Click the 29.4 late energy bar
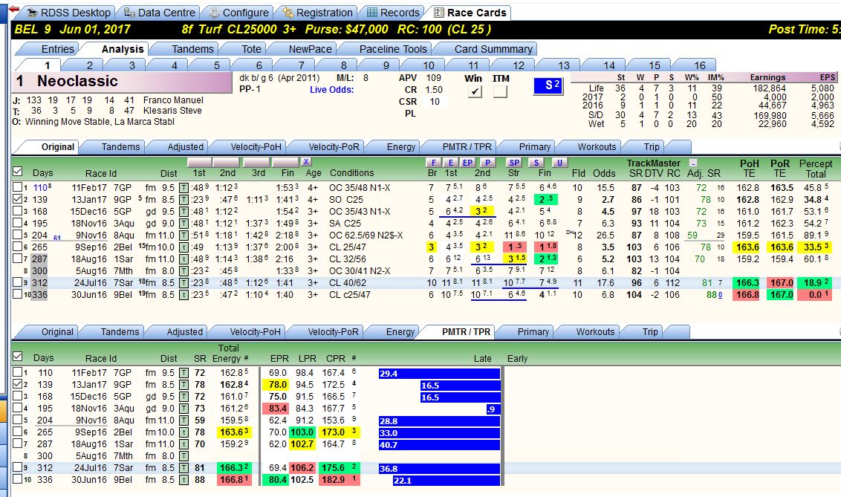 pyautogui.click(x=439, y=374)
